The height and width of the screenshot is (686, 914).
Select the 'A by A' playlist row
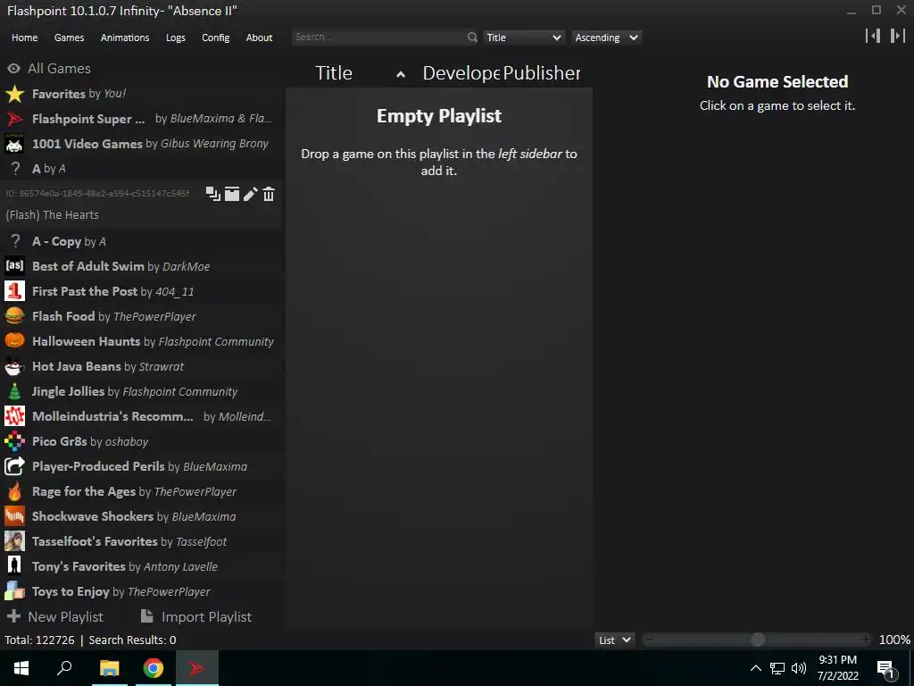coord(143,169)
